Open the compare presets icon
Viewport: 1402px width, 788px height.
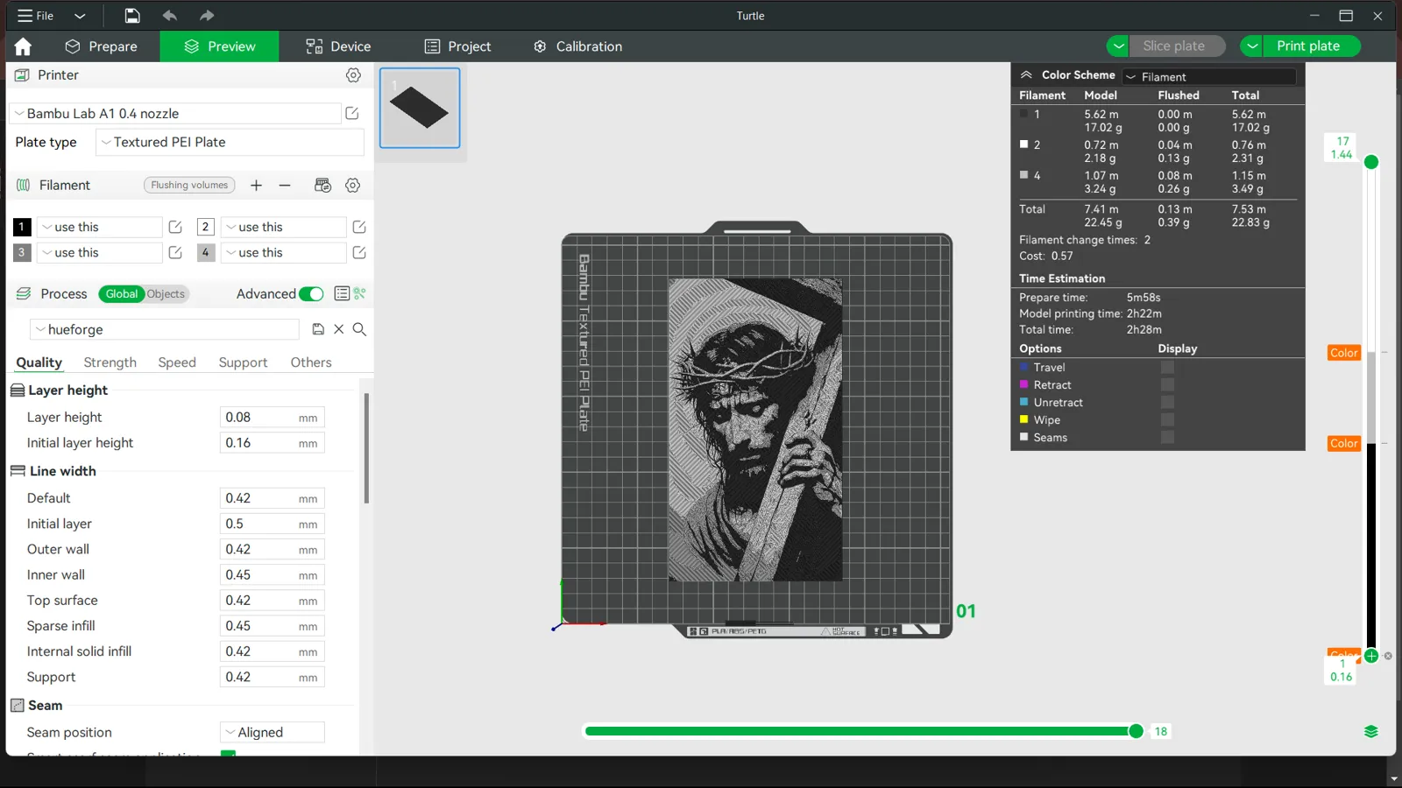tap(360, 293)
